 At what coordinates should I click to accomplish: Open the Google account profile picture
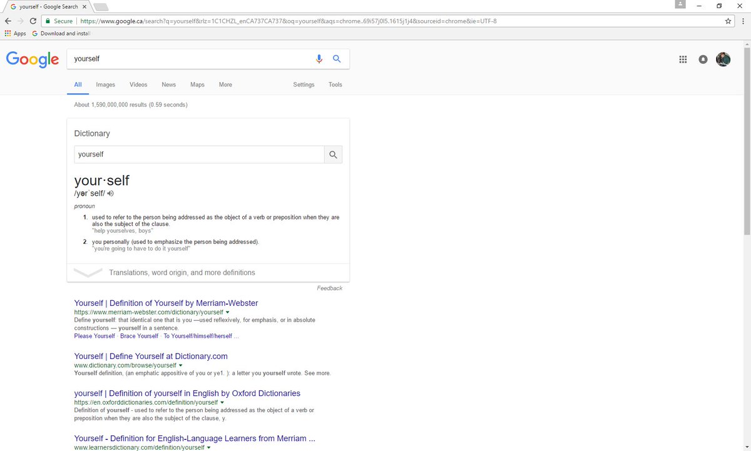point(723,59)
